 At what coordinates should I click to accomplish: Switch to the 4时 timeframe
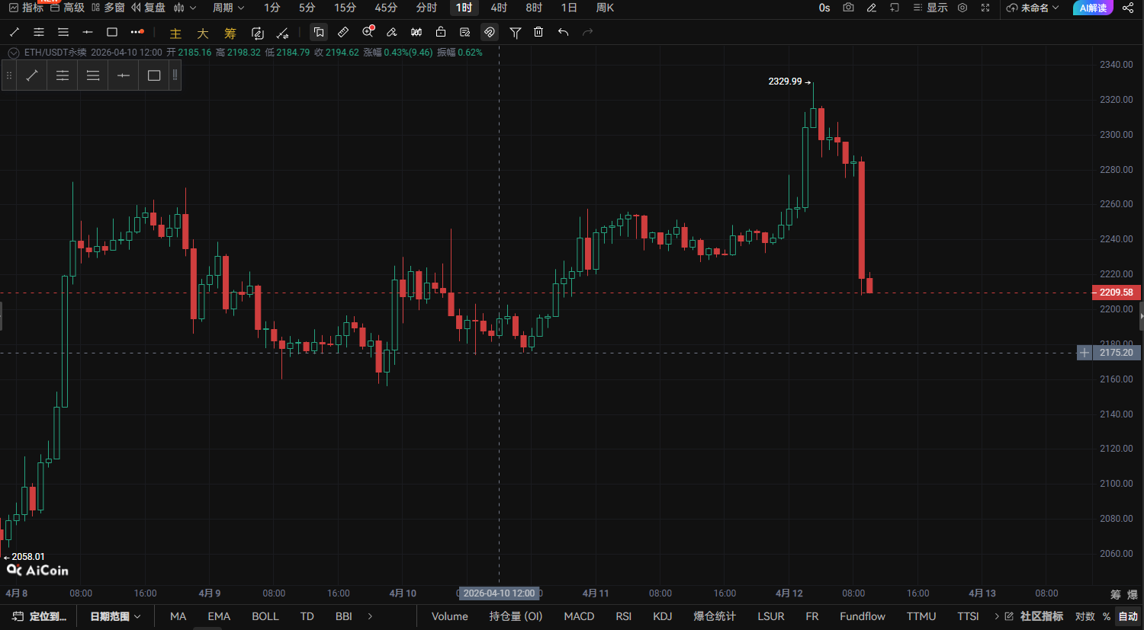(499, 8)
